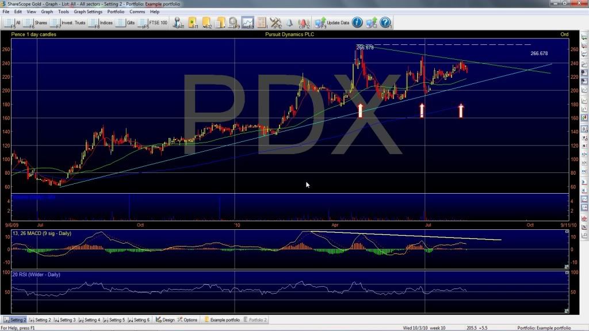Viewport: 589px width, 331px height.
Task: Switch to the Setting 5 tab
Action: click(x=114, y=320)
